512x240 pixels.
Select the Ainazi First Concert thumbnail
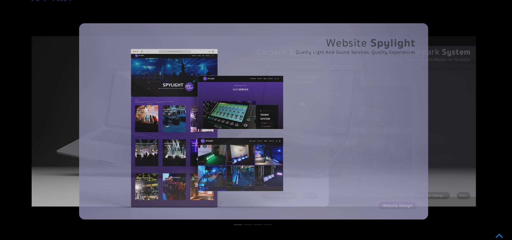[x=147, y=153]
